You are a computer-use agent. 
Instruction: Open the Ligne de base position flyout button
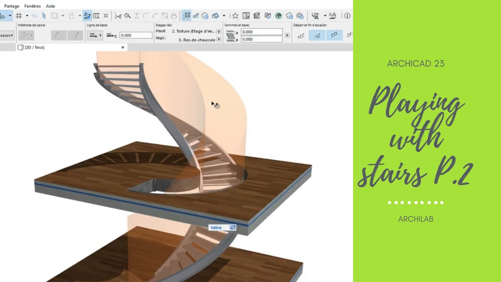coord(95,35)
